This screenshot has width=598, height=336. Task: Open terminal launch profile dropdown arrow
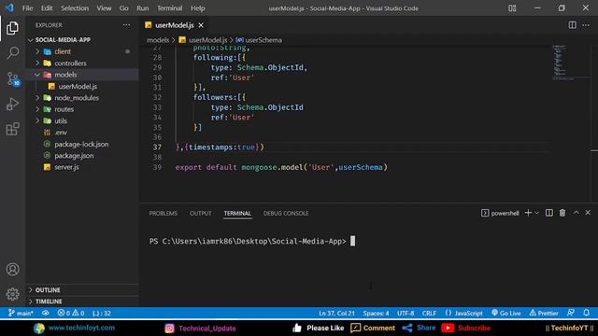[536, 213]
